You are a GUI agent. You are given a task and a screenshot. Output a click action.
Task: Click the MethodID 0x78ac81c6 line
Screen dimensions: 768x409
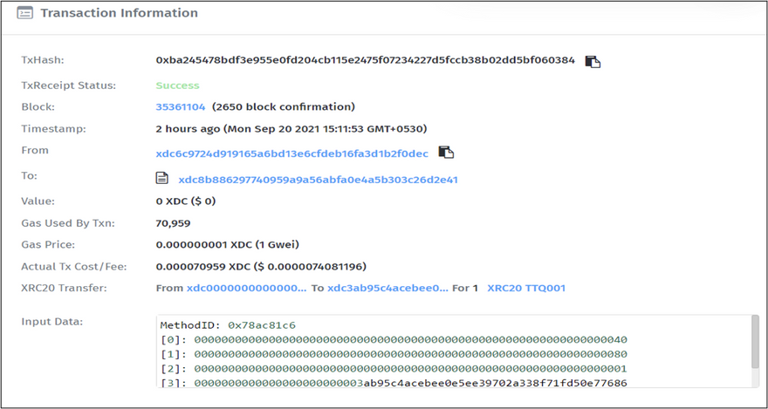click(x=228, y=325)
